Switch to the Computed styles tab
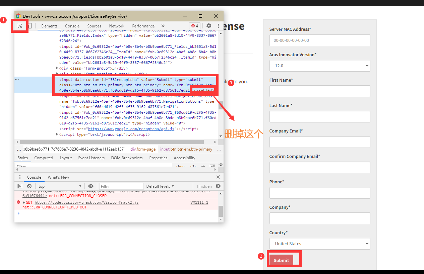Viewport: 424px width, 274px height. point(44,158)
